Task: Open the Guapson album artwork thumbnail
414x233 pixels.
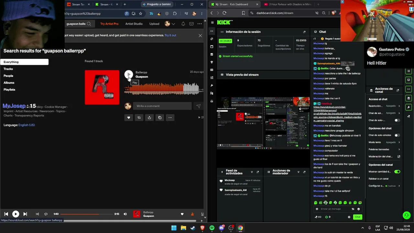Action: tap(102, 87)
